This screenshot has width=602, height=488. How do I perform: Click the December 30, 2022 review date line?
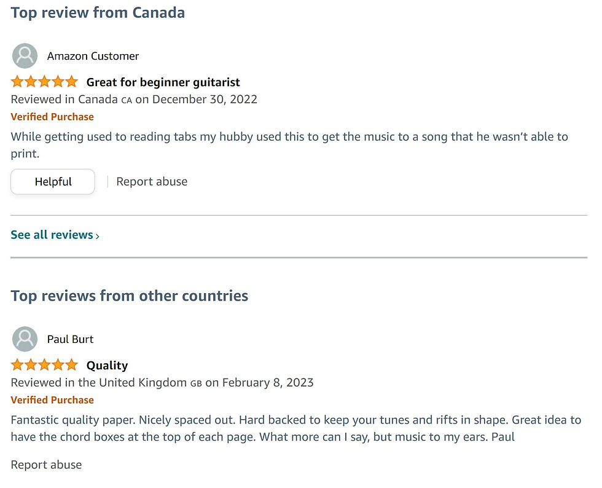pyautogui.click(x=134, y=99)
